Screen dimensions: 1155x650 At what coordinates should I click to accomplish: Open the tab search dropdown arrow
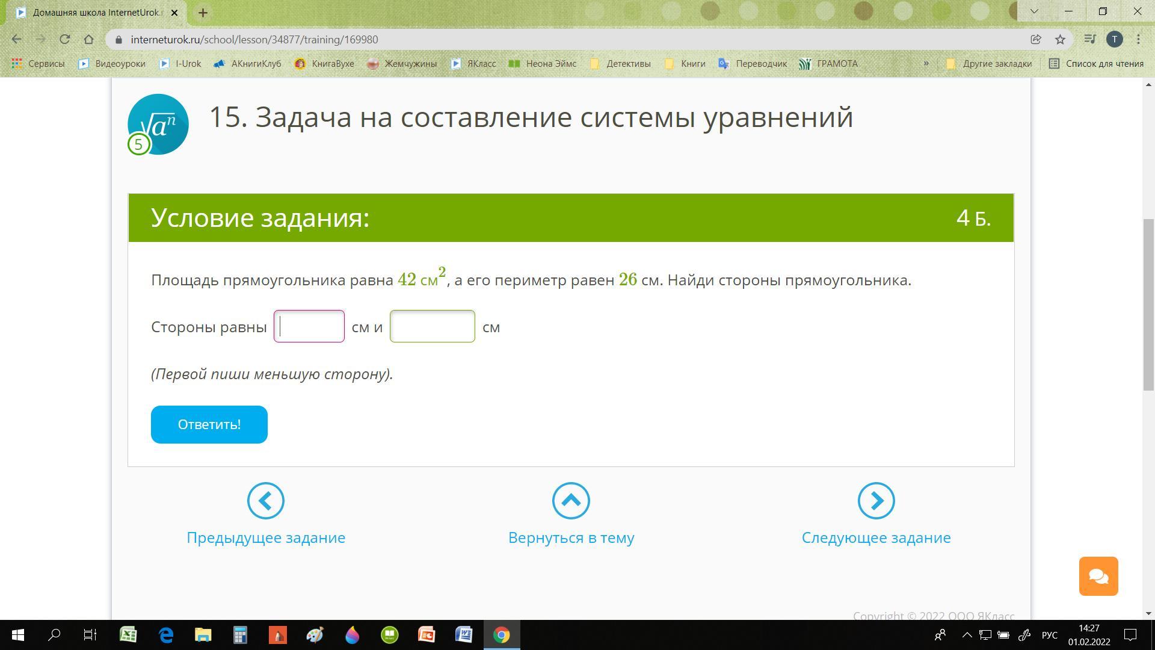(1034, 11)
